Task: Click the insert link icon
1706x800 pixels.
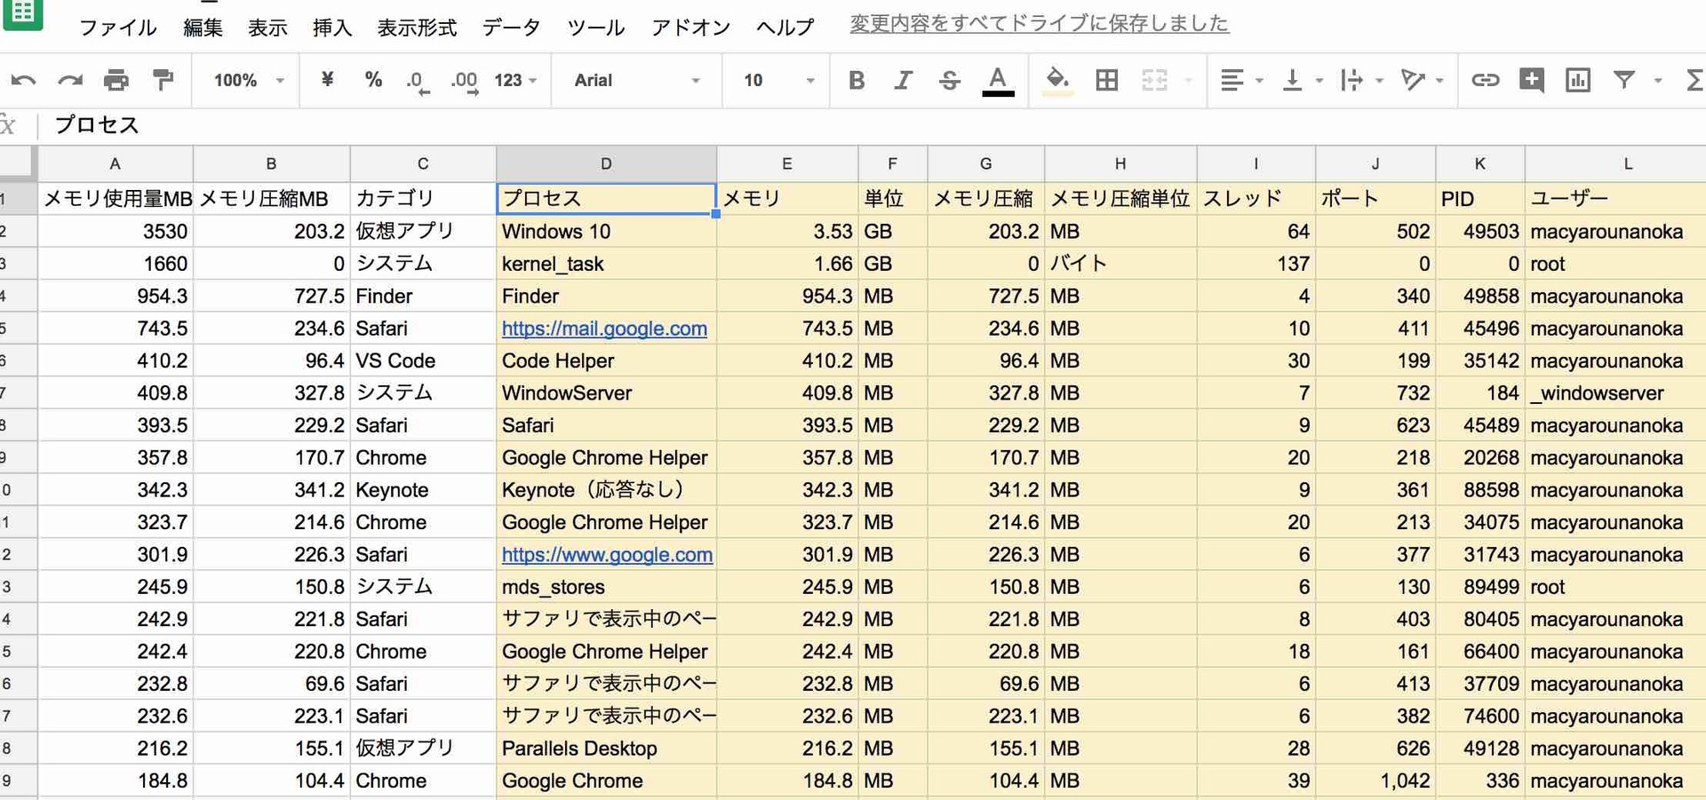Action: 1485,81
